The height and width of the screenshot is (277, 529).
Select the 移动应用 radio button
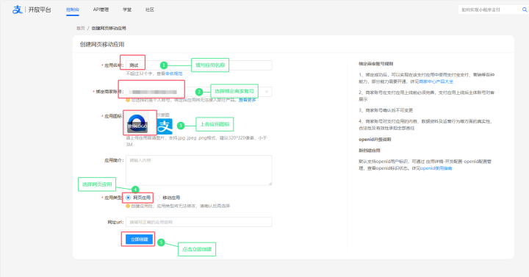tap(157, 198)
